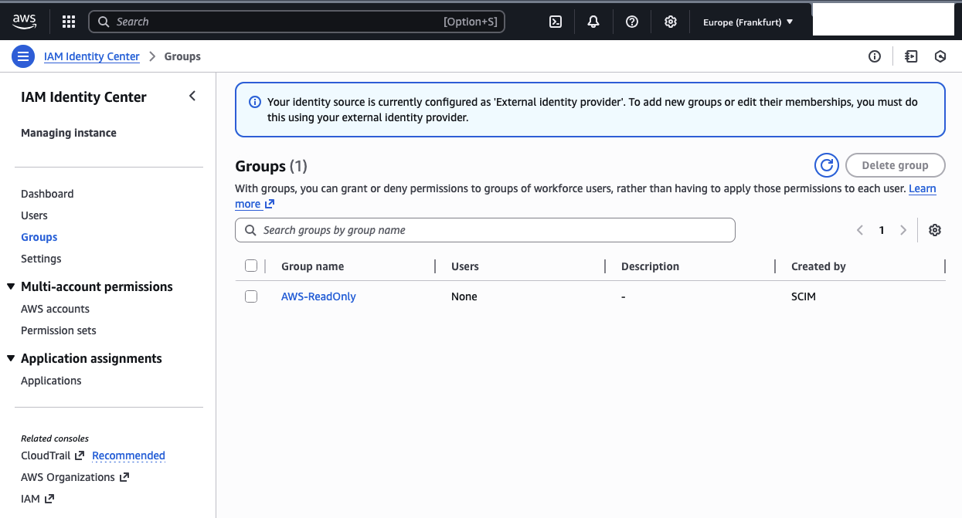The image size is (962, 518).
Task: Click the search groups by group name field
Action: (x=484, y=229)
